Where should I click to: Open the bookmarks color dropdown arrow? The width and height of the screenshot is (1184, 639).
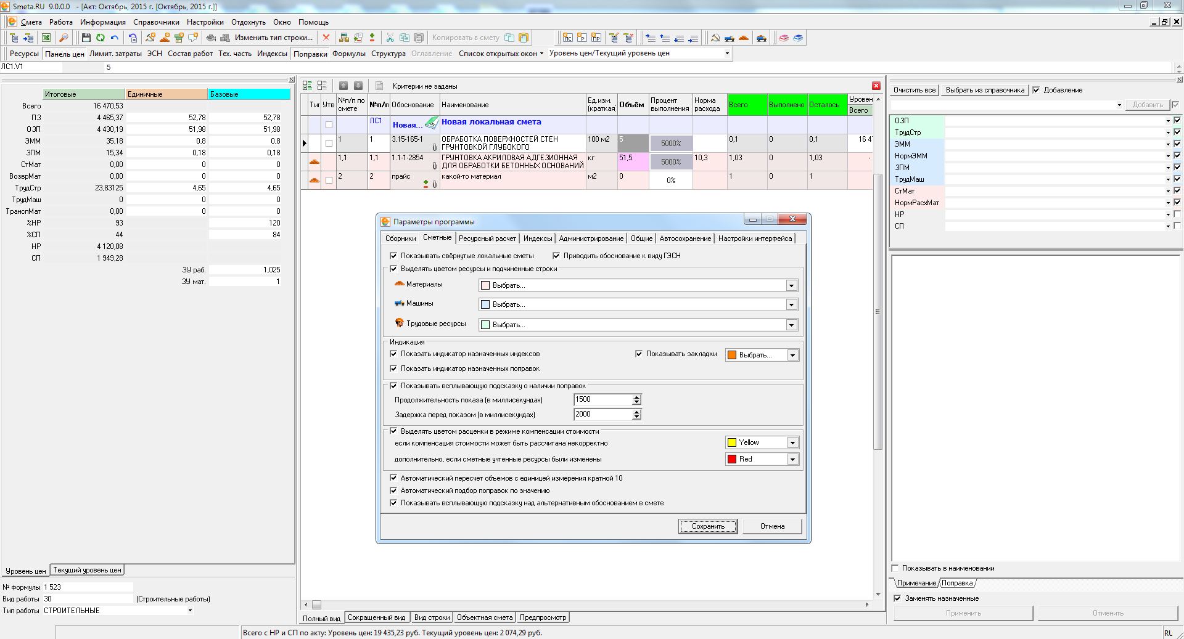pyautogui.click(x=792, y=355)
